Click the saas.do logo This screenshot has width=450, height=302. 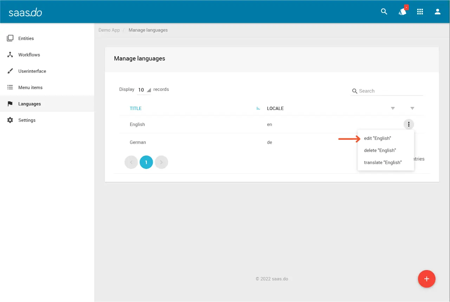point(25,12)
